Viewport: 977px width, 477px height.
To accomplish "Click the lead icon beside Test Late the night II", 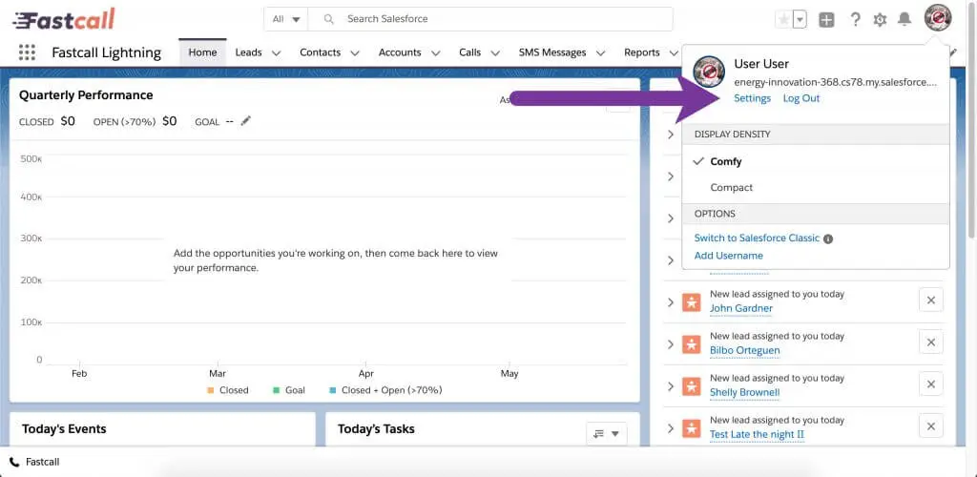I will [x=691, y=427].
